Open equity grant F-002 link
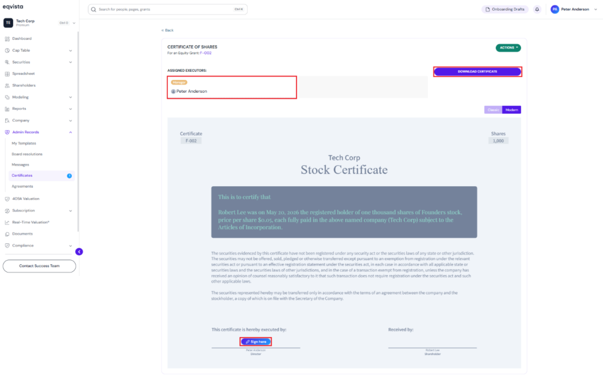The height and width of the screenshot is (376, 603). click(x=206, y=53)
